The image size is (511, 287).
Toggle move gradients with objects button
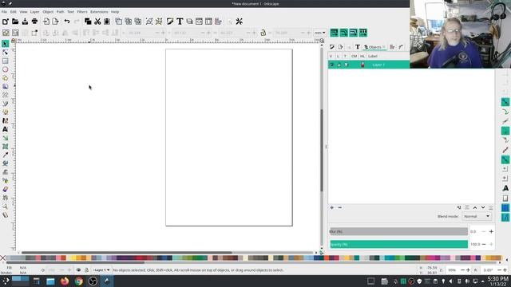pos(353,33)
